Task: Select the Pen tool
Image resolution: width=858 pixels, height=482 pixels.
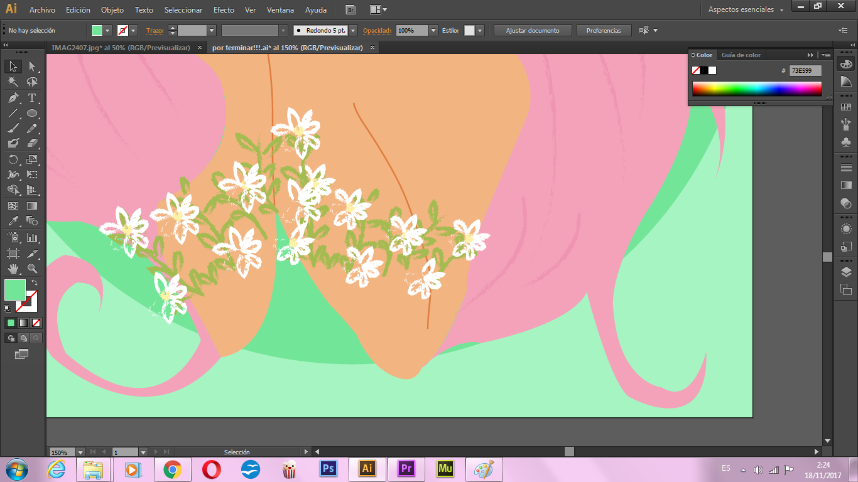Action: click(13, 98)
